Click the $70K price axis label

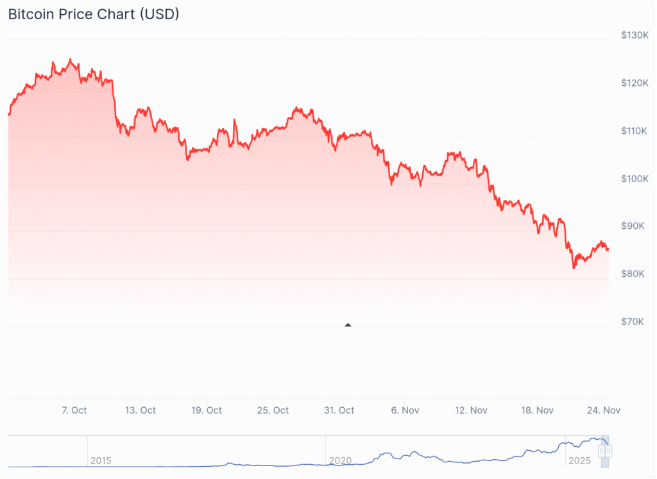(x=633, y=321)
